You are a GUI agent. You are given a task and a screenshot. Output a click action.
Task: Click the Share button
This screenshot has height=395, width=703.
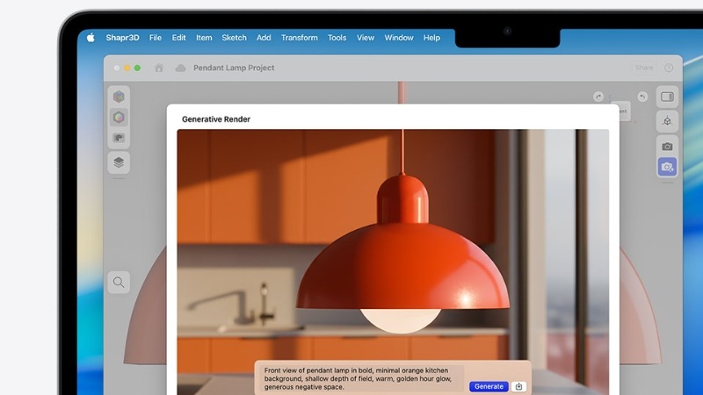tap(644, 68)
